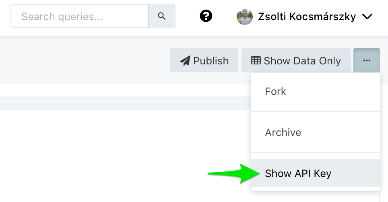Image resolution: width=388 pixels, height=202 pixels.
Task: Click the paper plane icon on Publish
Action: [x=185, y=61]
